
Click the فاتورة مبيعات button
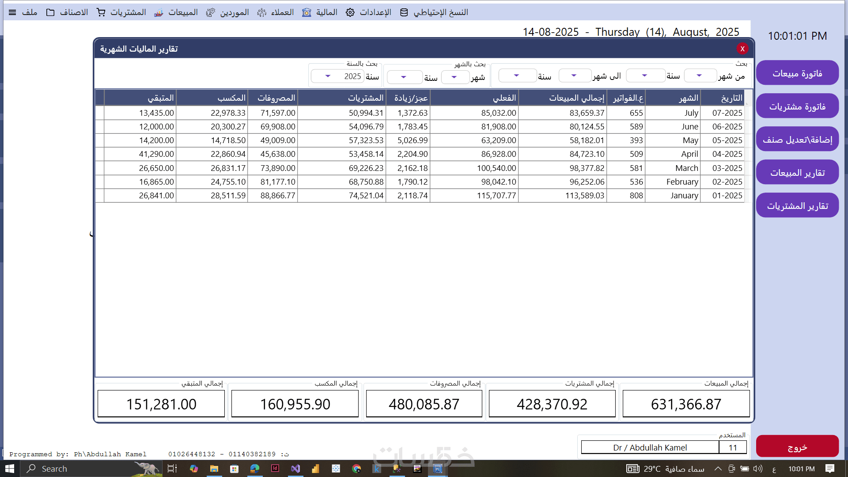[797, 73]
